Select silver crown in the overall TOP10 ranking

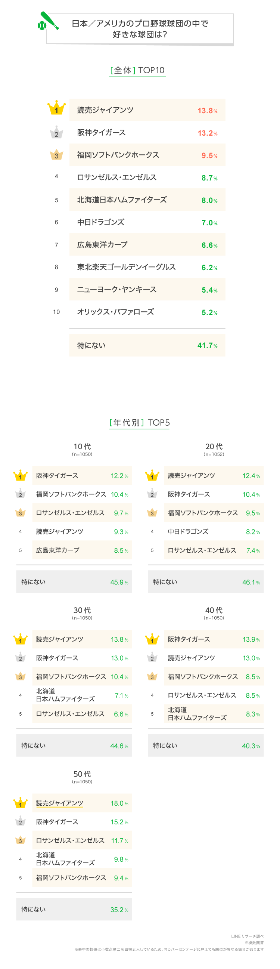pos(56,132)
